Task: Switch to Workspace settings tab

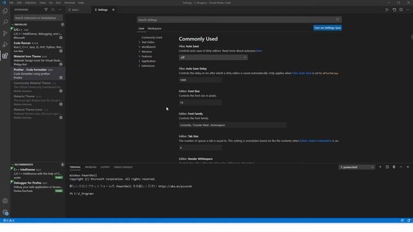Action: (x=154, y=28)
